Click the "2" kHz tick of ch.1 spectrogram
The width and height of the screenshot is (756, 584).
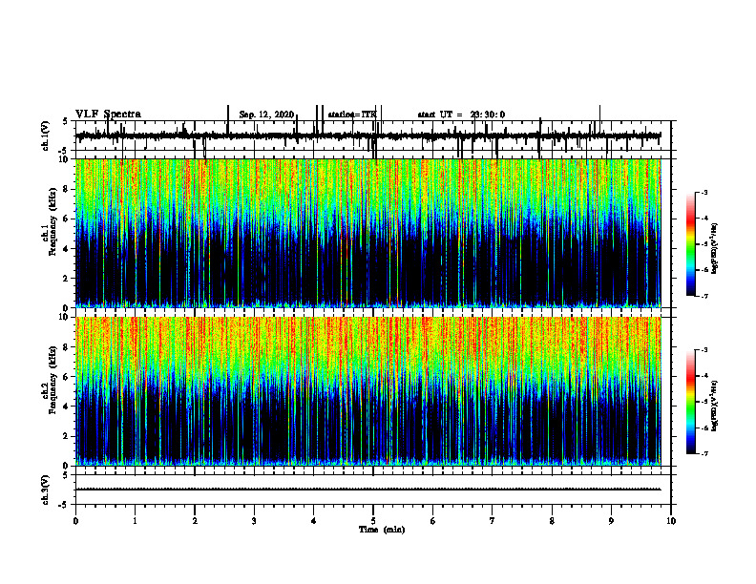[x=67, y=278]
